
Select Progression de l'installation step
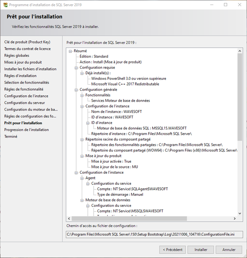(x=27, y=130)
